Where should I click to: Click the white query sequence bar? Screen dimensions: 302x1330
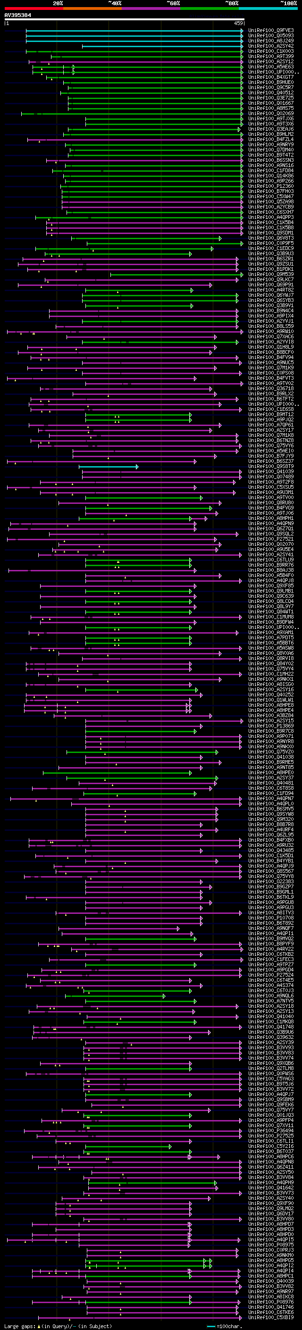(125, 20)
